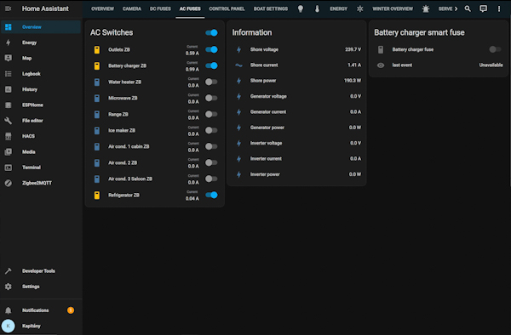The height and width of the screenshot is (335, 511).
Task: Click the Battery charger ZB 0.99 A current
Action: click(x=192, y=70)
